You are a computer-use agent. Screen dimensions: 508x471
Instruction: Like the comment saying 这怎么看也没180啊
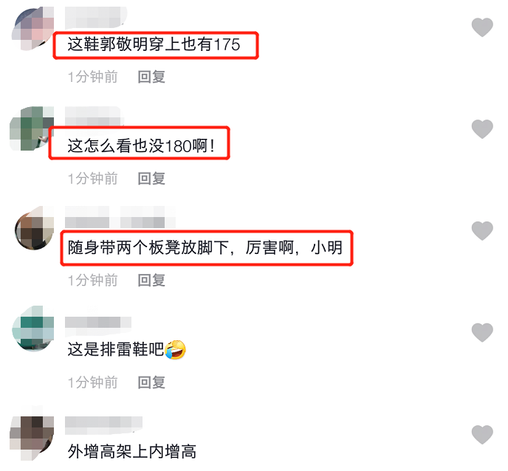coord(482,129)
